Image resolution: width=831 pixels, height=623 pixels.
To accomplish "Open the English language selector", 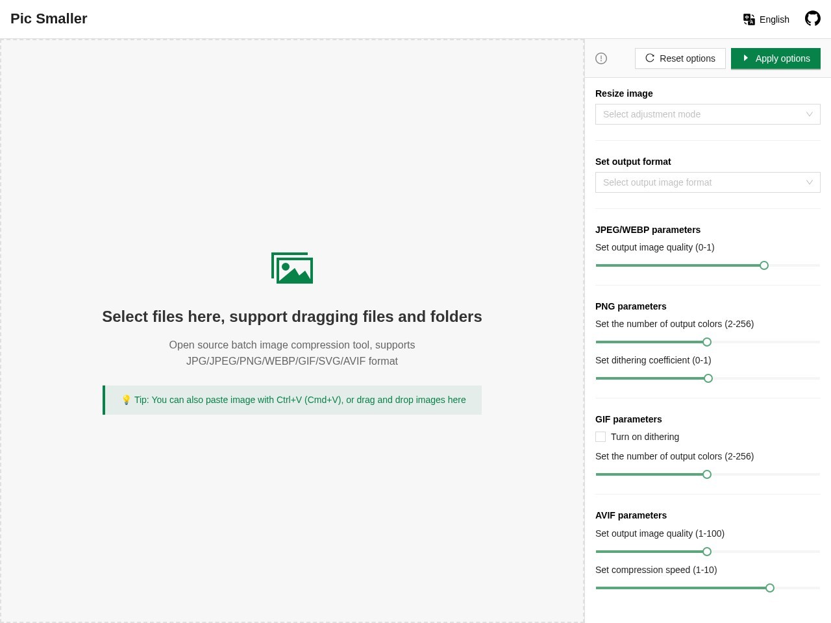I will point(774,19).
